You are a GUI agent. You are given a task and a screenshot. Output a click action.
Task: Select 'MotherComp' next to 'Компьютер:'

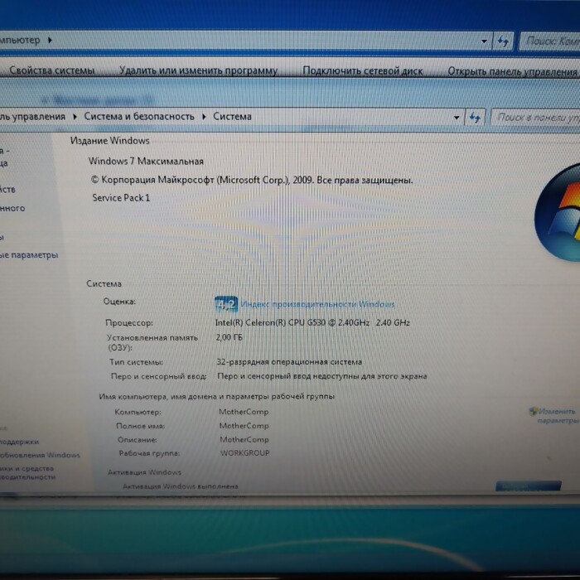pos(244,412)
